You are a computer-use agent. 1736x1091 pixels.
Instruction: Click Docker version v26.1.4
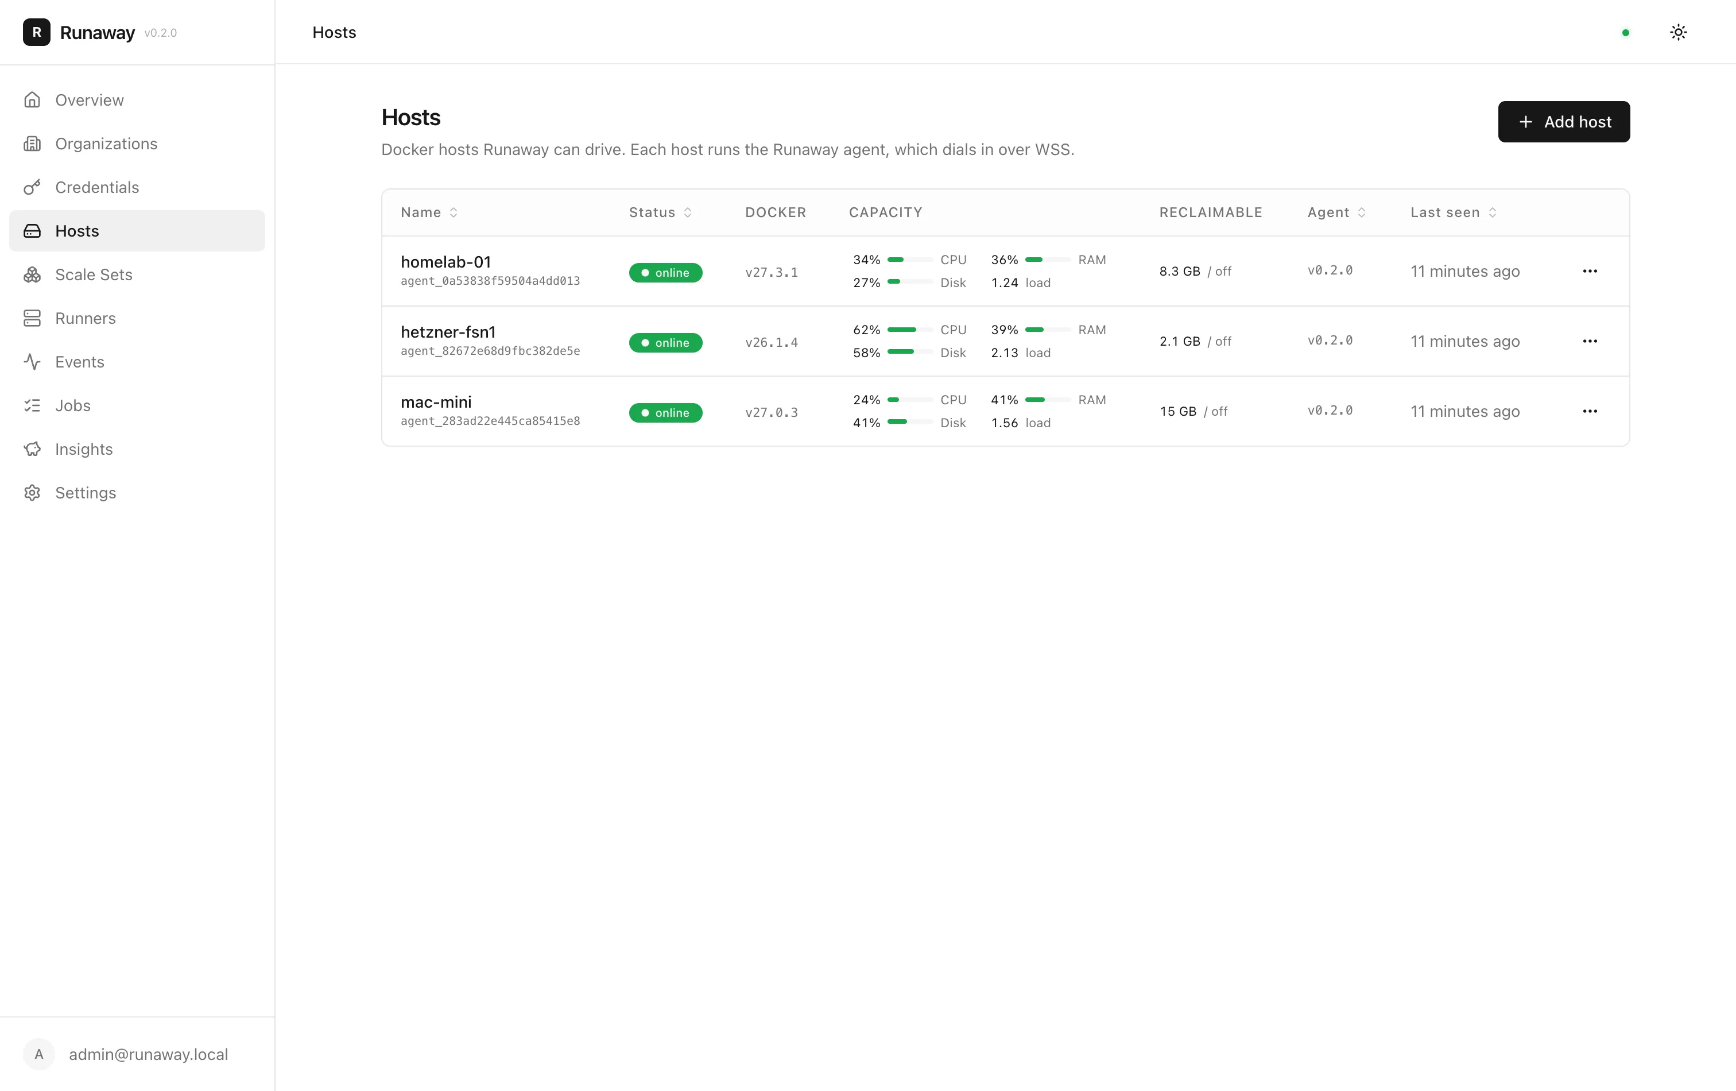click(x=772, y=342)
